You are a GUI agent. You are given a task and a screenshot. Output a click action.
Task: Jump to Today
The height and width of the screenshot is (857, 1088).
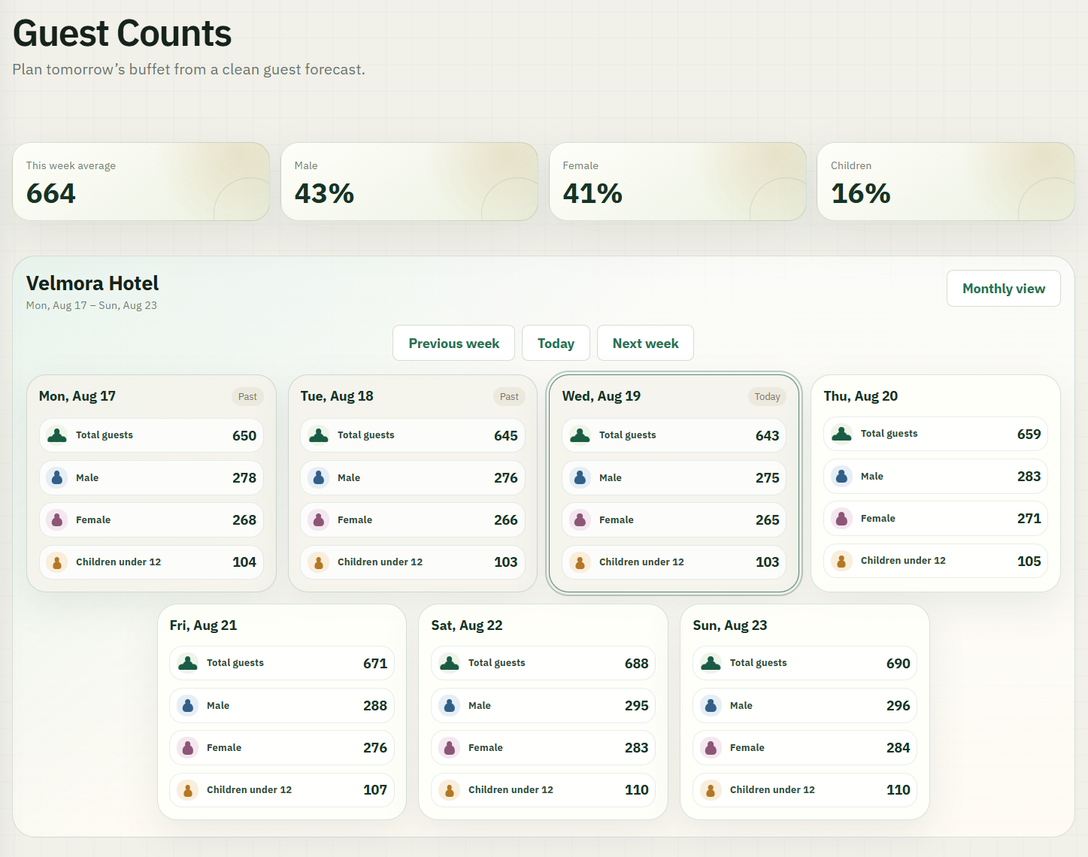click(x=556, y=344)
